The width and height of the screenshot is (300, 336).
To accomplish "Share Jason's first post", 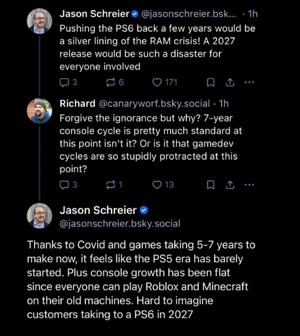I will coord(230,82).
